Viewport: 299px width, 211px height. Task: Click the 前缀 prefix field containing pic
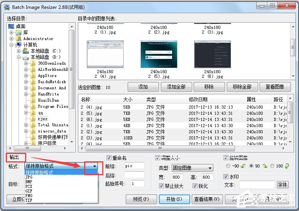pyautogui.click(x=134, y=166)
